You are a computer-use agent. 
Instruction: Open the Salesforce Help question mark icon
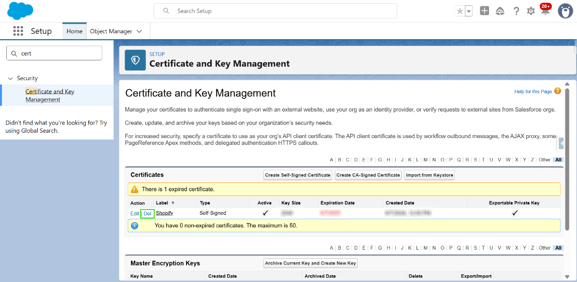[516, 11]
